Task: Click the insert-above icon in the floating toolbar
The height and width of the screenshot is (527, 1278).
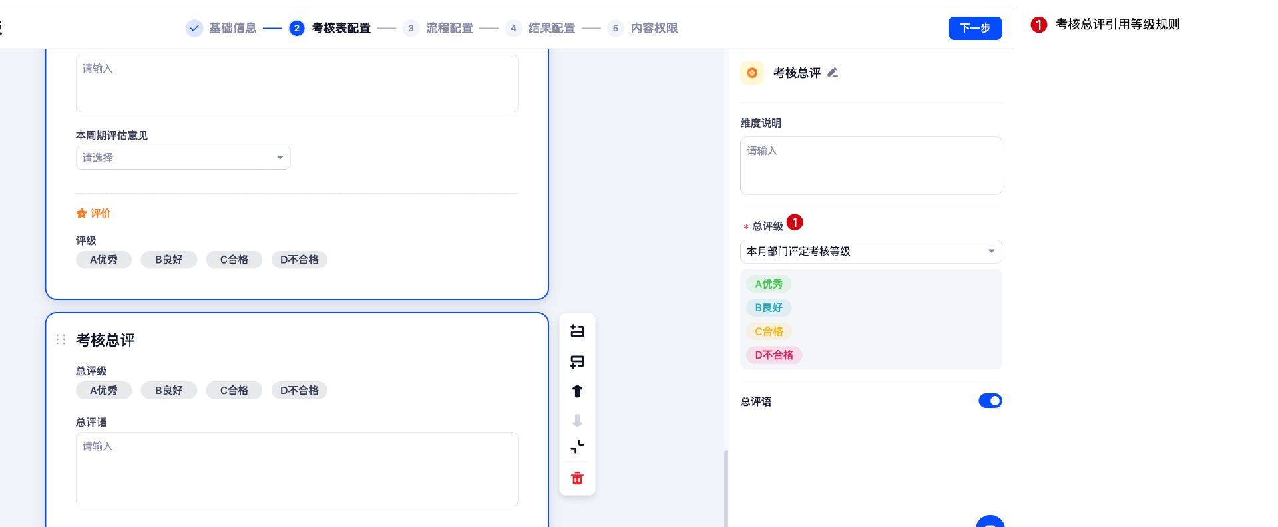Action: tap(577, 331)
